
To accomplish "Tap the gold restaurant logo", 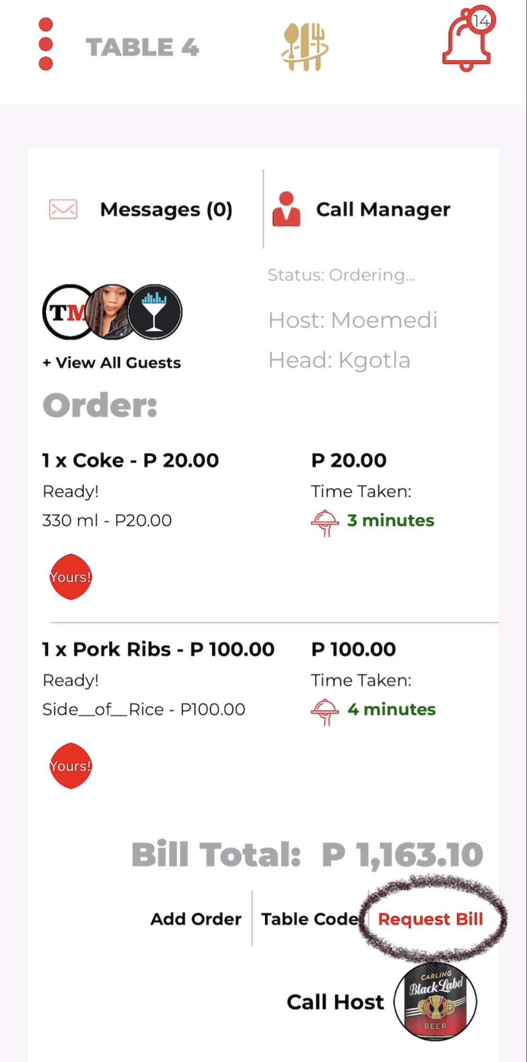I will pyautogui.click(x=304, y=47).
